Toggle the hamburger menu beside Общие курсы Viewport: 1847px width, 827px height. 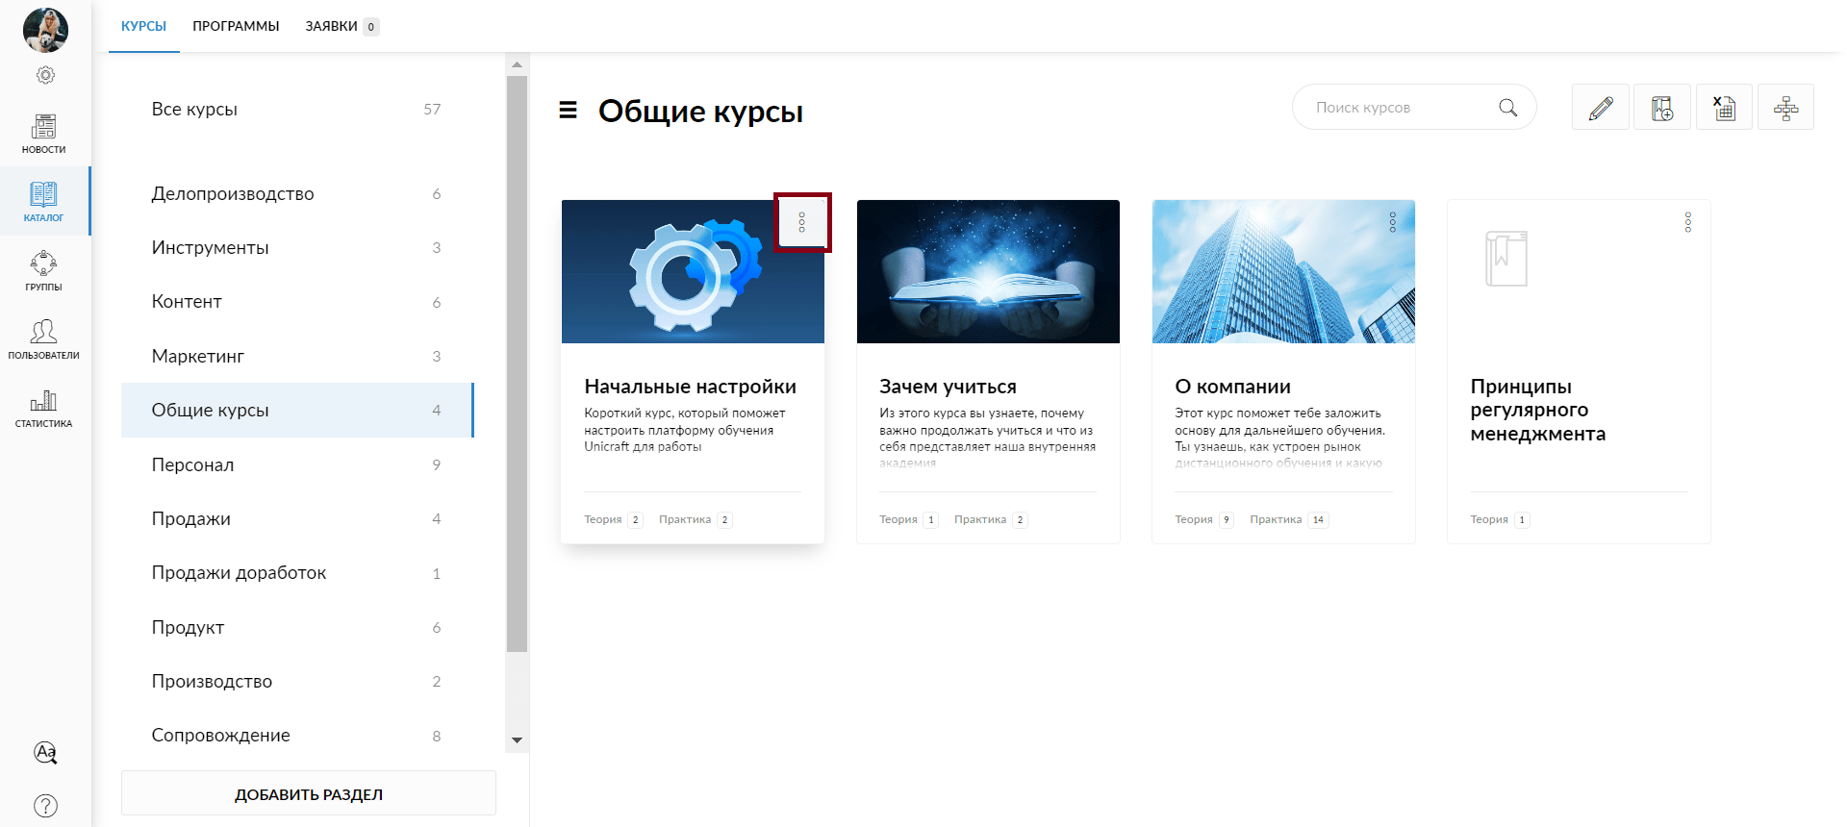click(569, 111)
